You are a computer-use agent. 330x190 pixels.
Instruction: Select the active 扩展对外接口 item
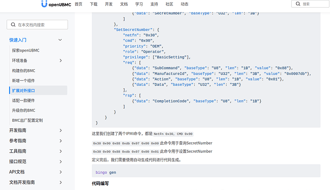pyautogui.click(x=38, y=90)
